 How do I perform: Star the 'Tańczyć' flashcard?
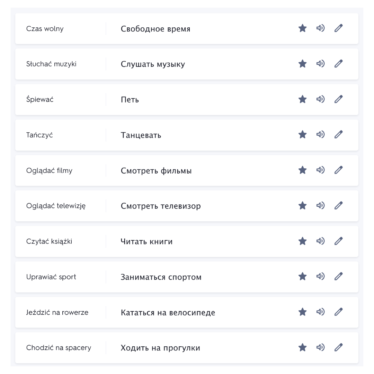pyautogui.click(x=302, y=134)
